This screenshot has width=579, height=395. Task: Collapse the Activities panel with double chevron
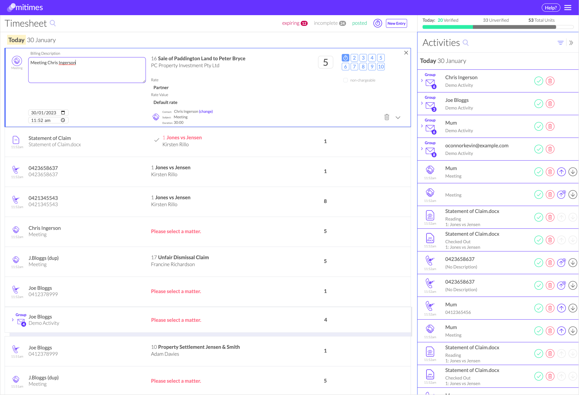pyautogui.click(x=571, y=43)
